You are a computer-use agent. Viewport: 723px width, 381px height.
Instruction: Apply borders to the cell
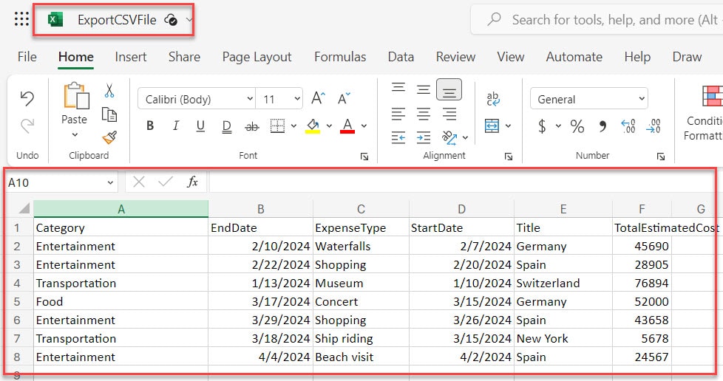pos(277,126)
